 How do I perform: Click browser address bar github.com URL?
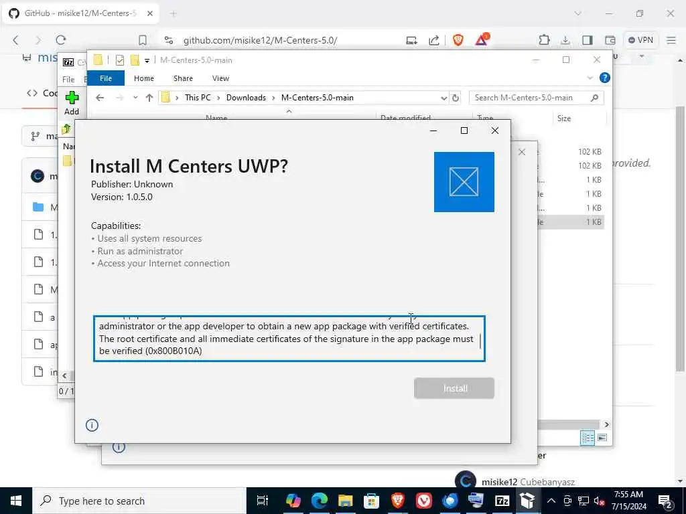coord(261,40)
